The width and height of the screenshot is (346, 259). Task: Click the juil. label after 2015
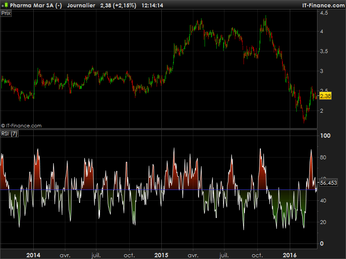tap(224, 255)
